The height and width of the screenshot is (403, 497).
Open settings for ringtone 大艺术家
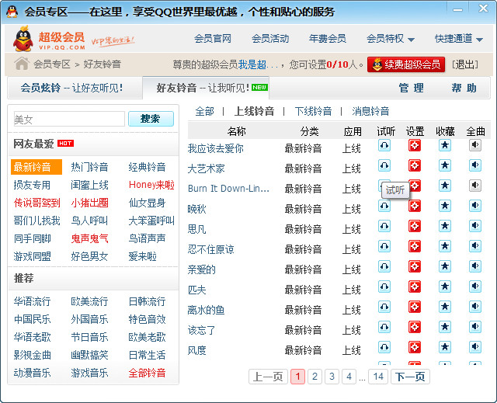[415, 165]
